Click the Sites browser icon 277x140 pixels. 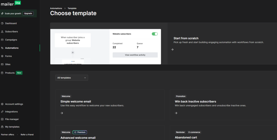[2, 64]
